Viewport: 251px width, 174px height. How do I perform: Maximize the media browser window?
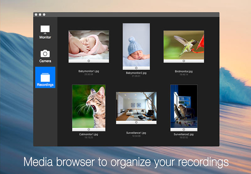[44, 15]
